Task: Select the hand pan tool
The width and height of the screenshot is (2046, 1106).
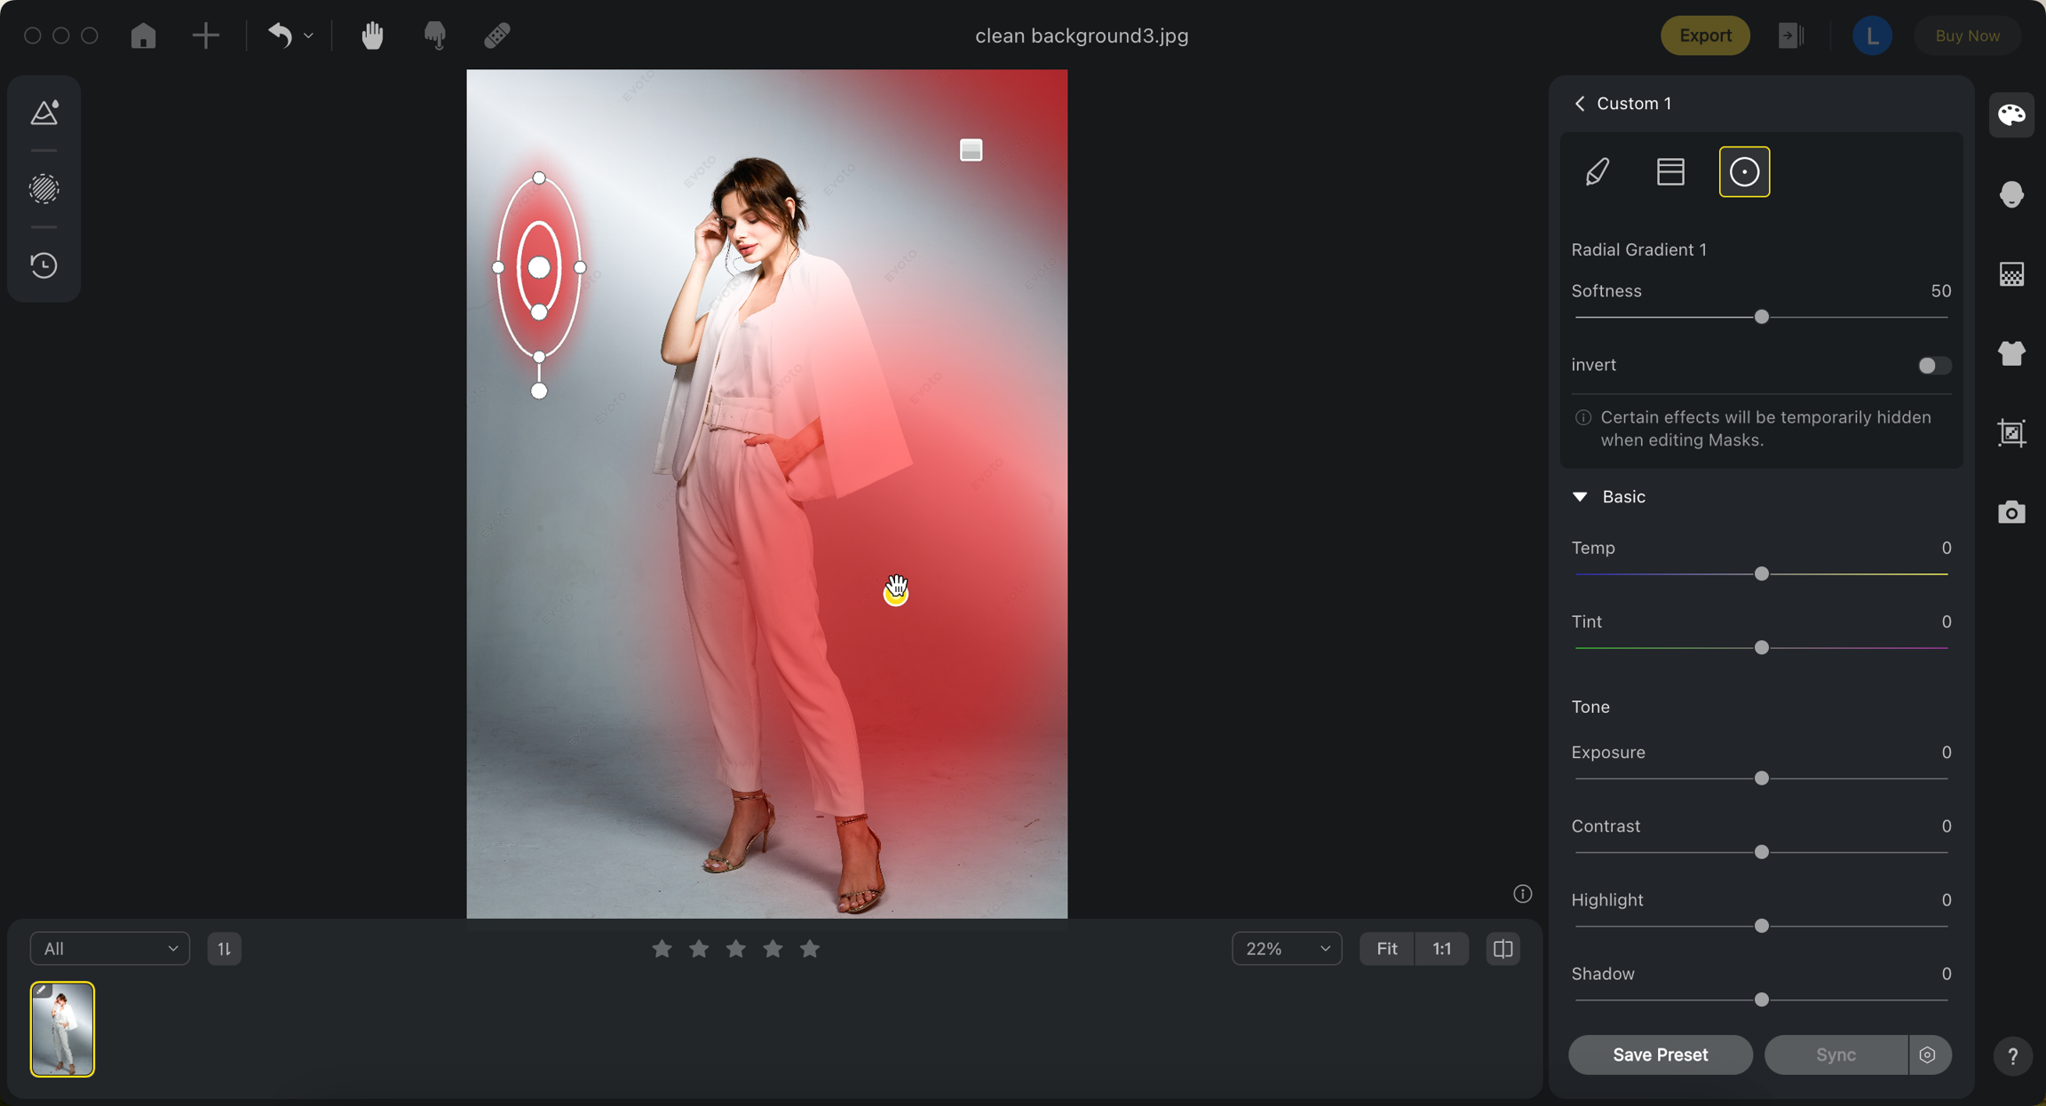Action: tap(372, 36)
